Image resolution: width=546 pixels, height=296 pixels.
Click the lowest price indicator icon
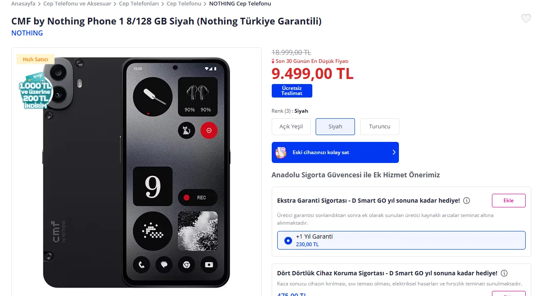[x=273, y=61]
